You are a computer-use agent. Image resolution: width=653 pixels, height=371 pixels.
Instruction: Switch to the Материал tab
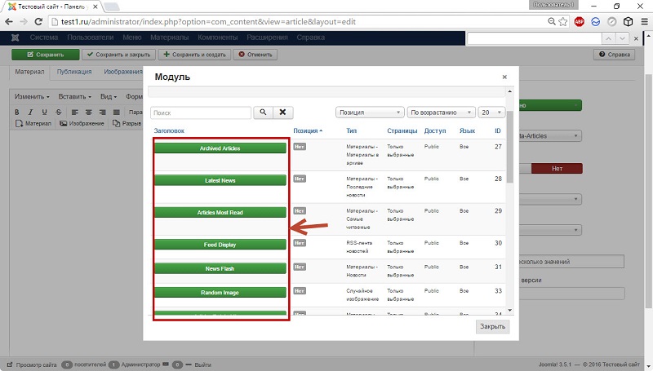pos(29,72)
